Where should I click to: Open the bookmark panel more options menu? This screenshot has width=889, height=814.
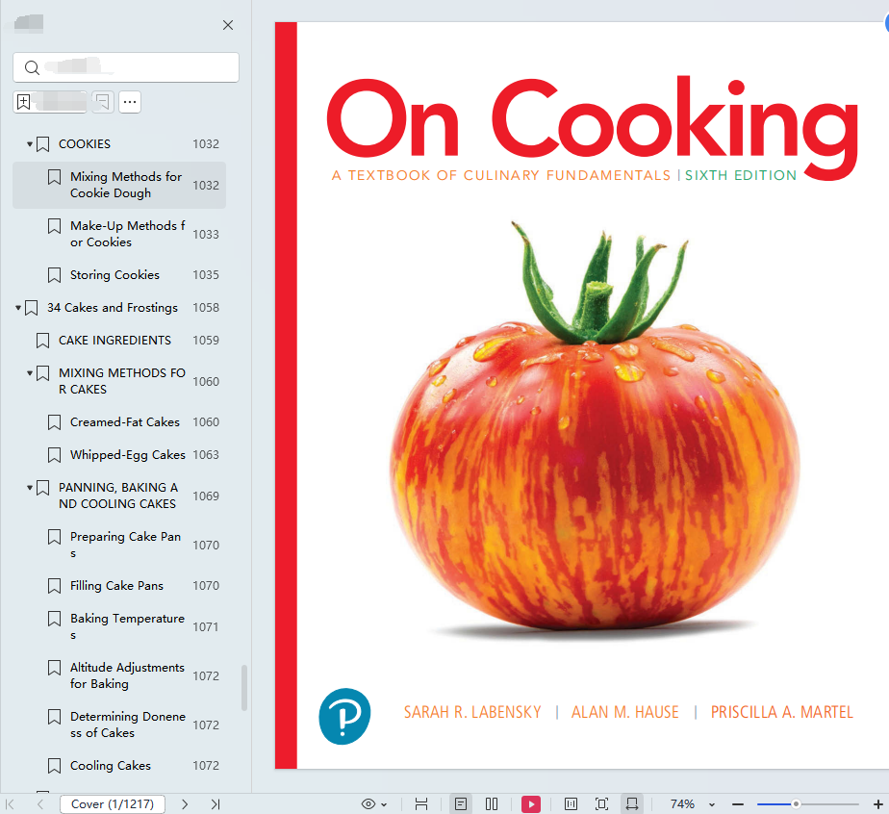click(x=130, y=102)
